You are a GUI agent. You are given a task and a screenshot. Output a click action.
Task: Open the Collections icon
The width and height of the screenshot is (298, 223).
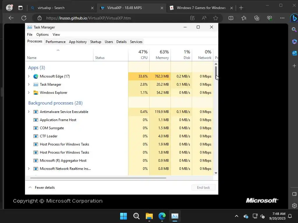pyautogui.click(x=257, y=18)
